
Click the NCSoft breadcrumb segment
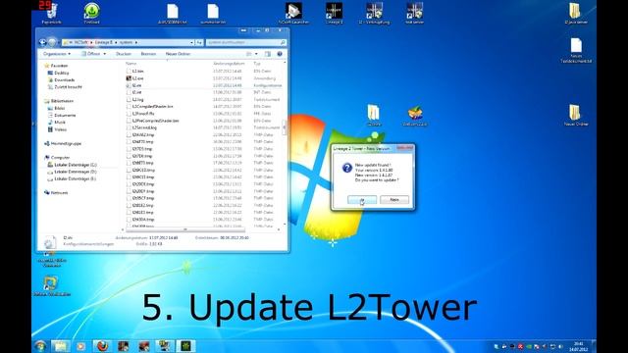(x=80, y=42)
